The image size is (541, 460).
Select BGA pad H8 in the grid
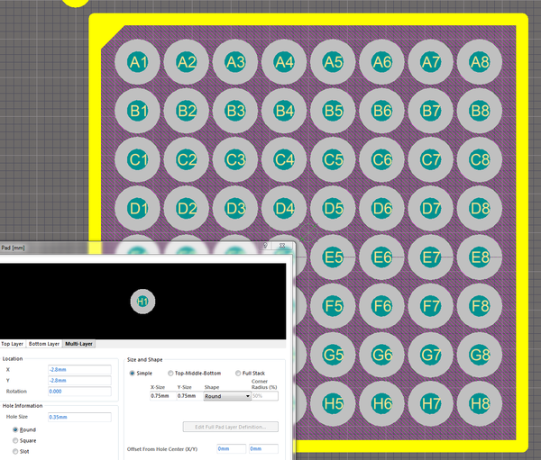point(480,403)
